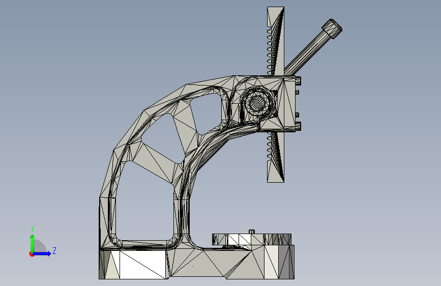This screenshot has width=441, height=286.
Task: Select the lower end of the rack ram
Action: pos(275,157)
